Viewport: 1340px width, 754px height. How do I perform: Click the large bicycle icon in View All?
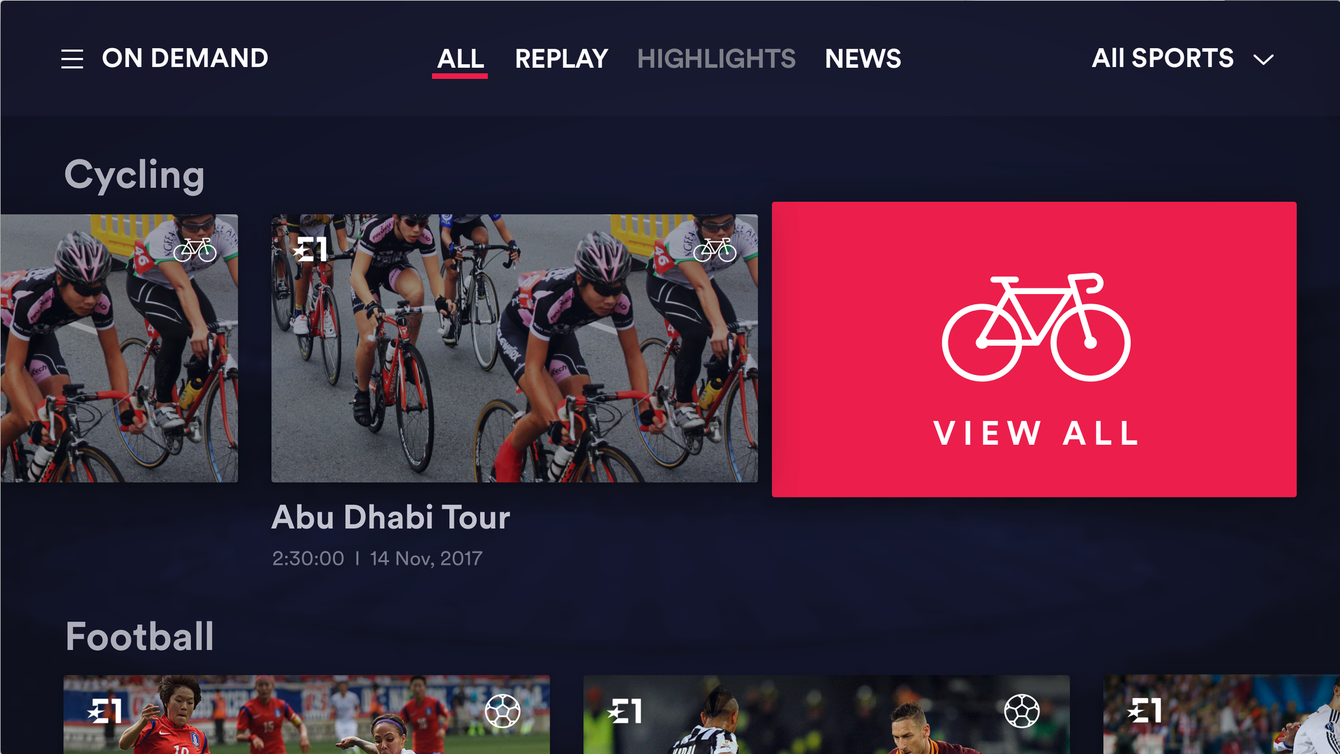pos(1036,327)
